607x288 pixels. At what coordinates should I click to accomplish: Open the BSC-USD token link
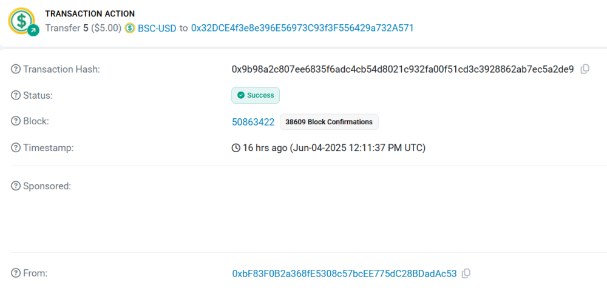coord(157,28)
